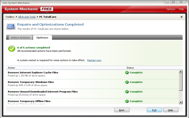This screenshot has width=189, height=118.
Task: Click Complete icon for Unused Downloaded Program Files
Action: [x=127, y=92]
